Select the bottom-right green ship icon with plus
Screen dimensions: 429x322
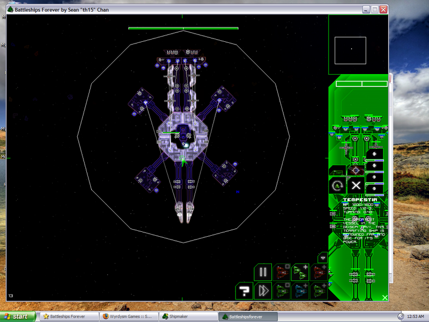click(319, 291)
